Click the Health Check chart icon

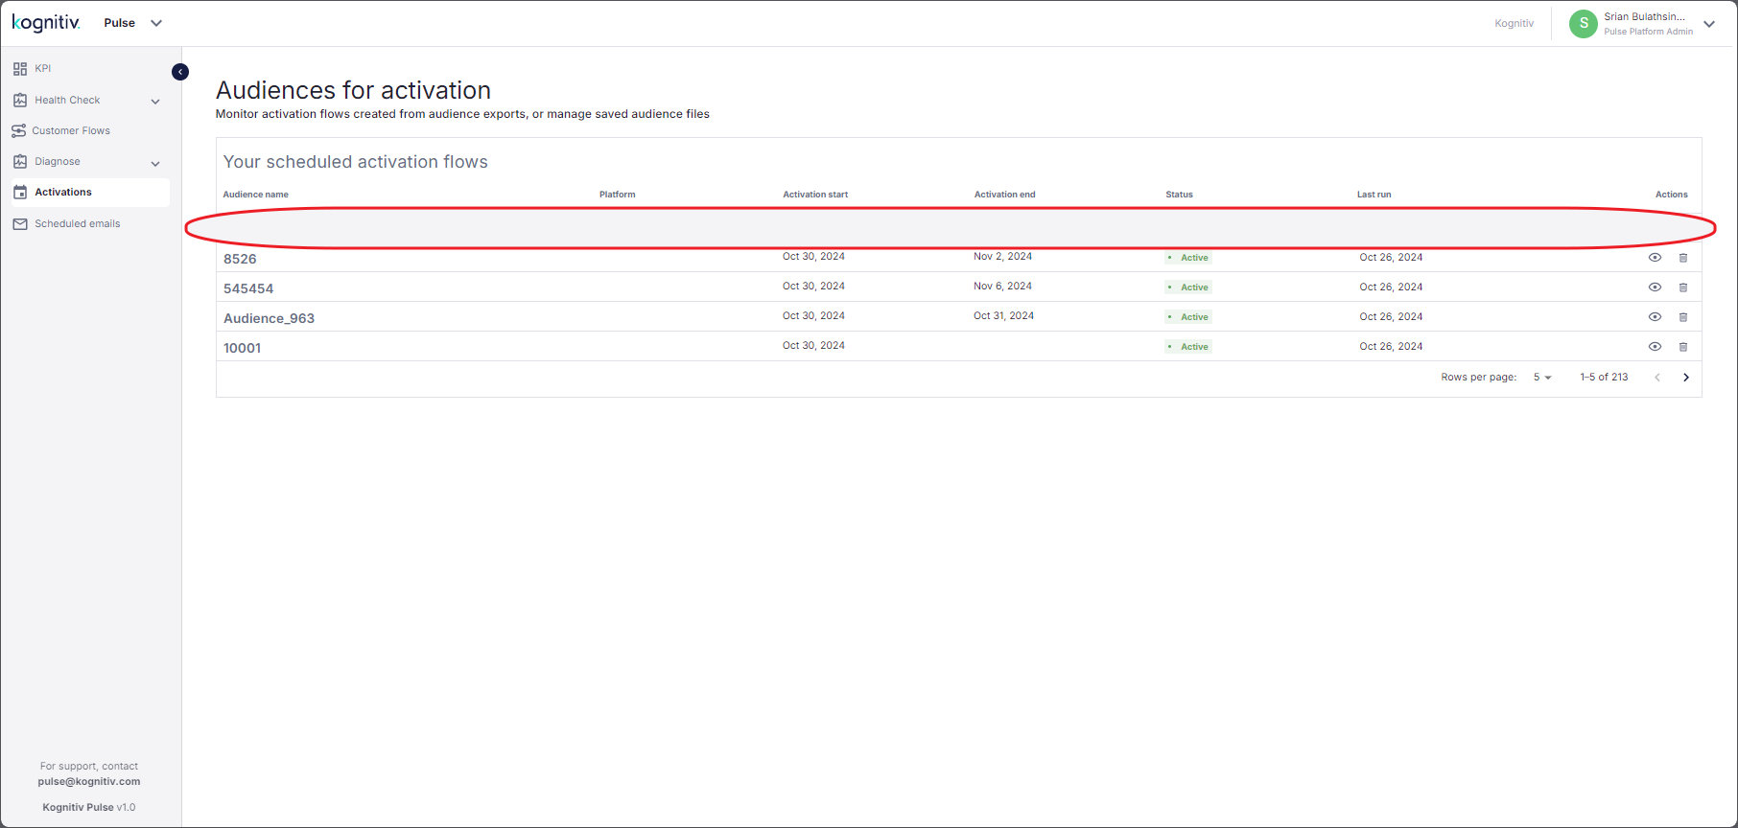point(20,100)
